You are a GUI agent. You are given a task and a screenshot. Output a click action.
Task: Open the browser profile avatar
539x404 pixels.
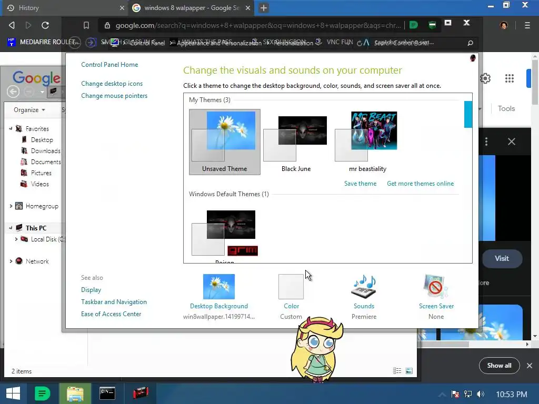[504, 25]
